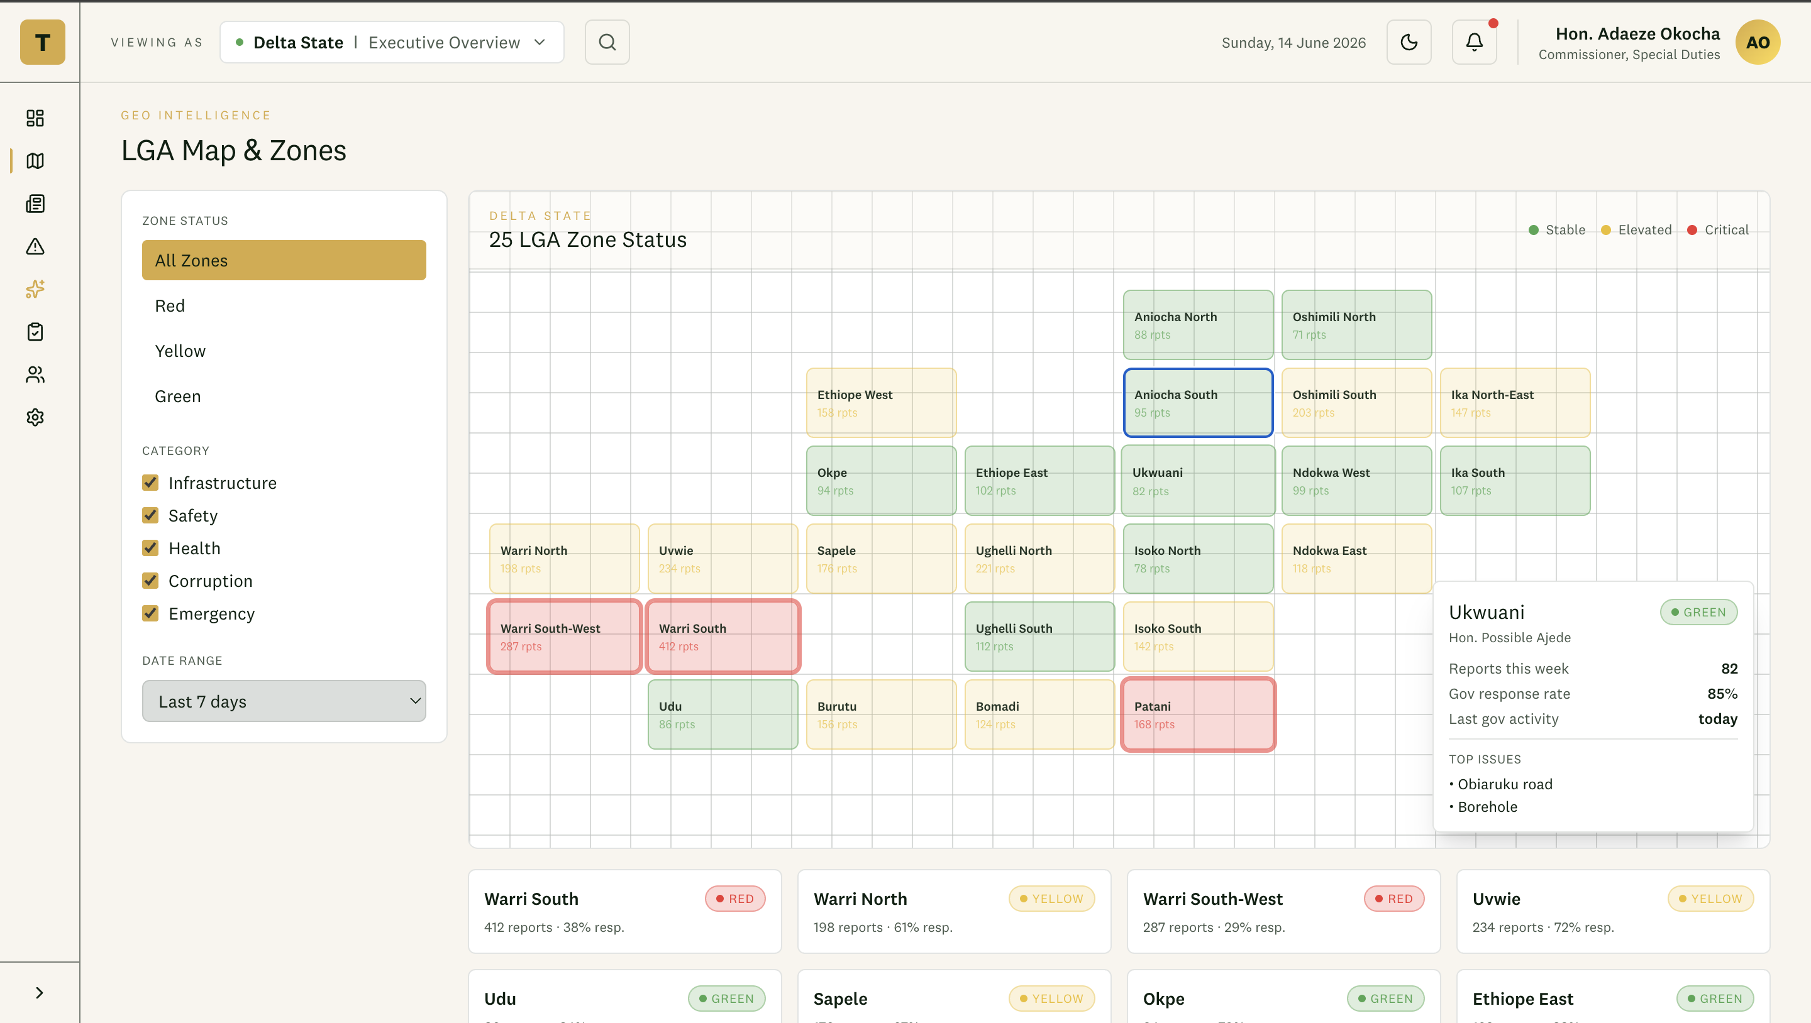Select the Ethiope East tile on map
Image resolution: width=1811 pixels, height=1023 pixels.
1039,481
